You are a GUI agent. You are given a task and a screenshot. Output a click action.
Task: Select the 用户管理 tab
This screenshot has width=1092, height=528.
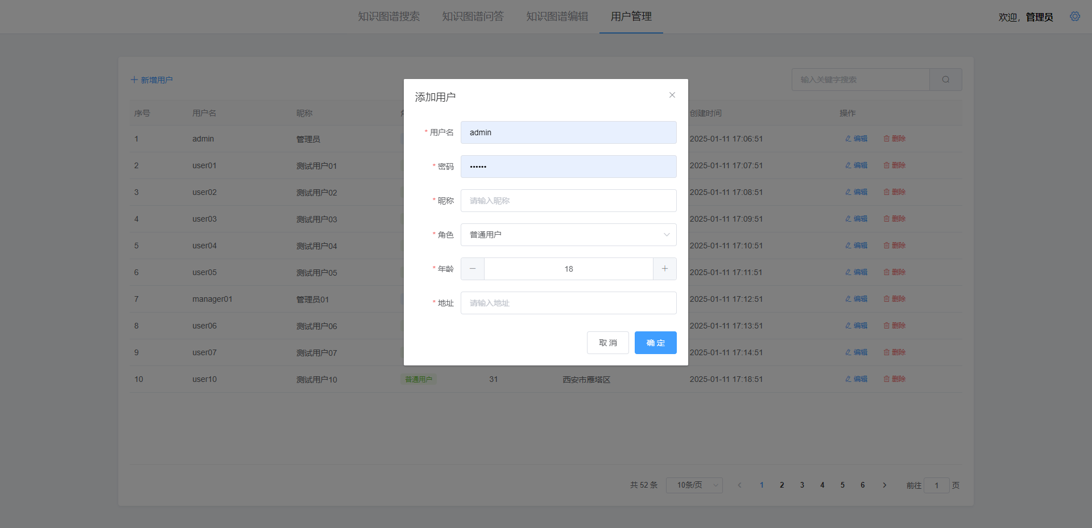pos(631,16)
